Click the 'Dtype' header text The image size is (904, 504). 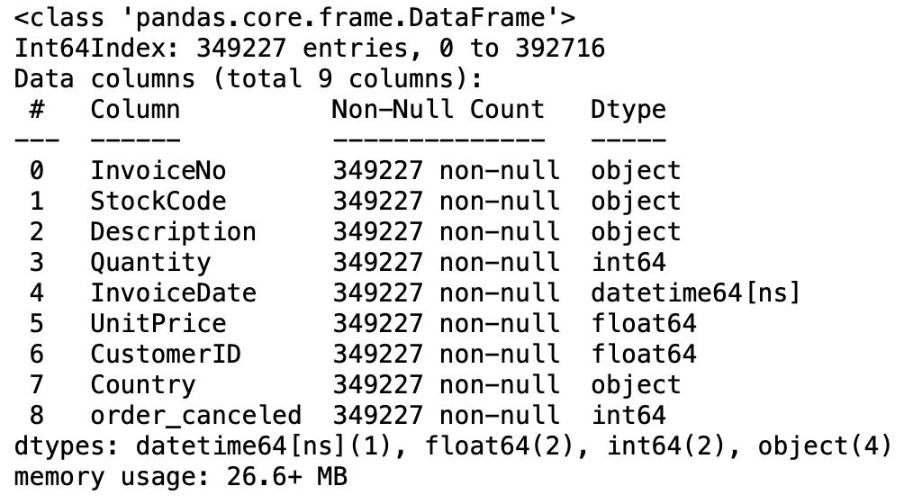tap(628, 110)
